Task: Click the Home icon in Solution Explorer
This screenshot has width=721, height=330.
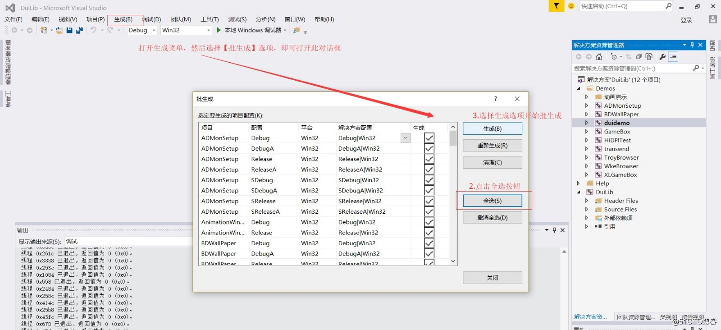Action: tap(599, 56)
